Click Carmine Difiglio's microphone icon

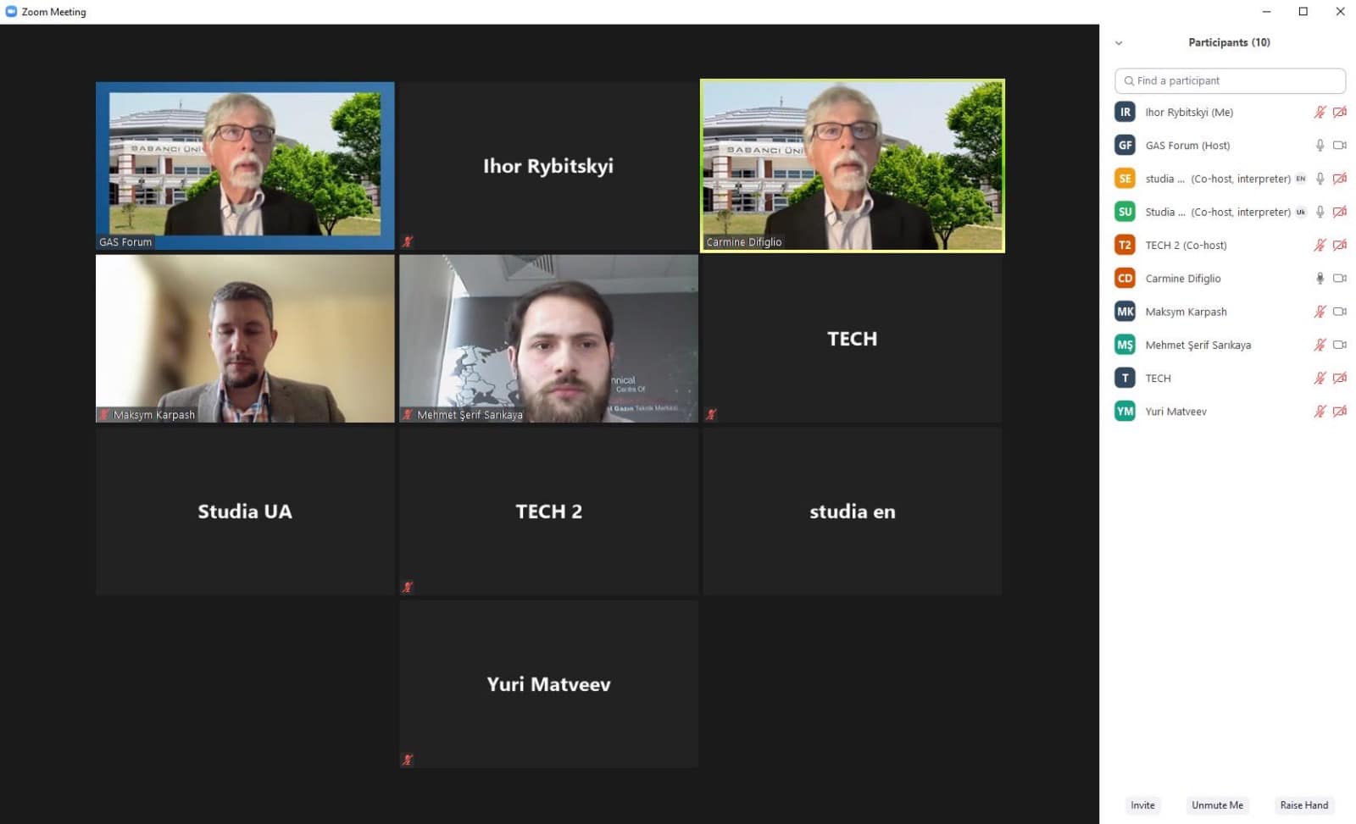[1320, 279]
